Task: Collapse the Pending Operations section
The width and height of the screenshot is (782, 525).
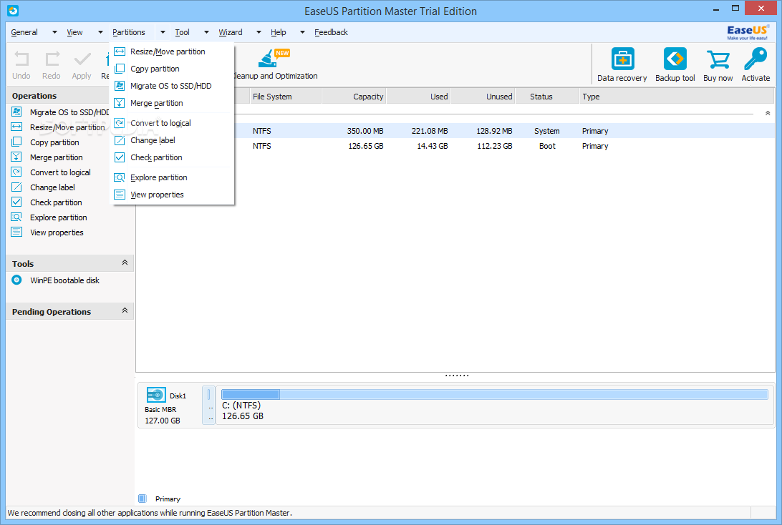Action: pyautogui.click(x=125, y=310)
